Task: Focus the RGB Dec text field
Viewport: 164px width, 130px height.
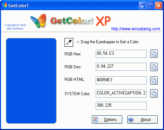Action: tap(121, 67)
